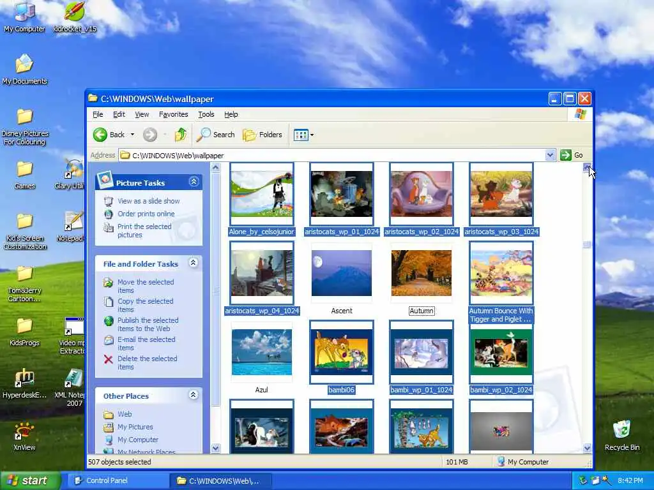Viewport: 654px width, 490px height.
Task: Click Print the selected pictures
Action: (144, 230)
